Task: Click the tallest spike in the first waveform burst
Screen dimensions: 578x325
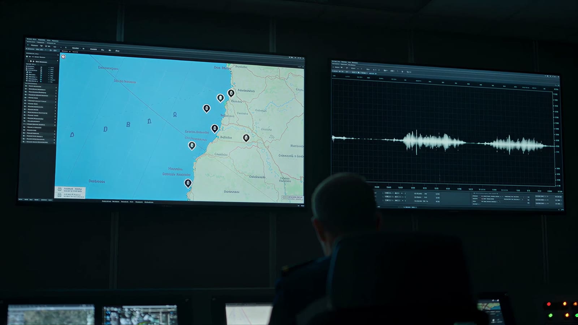Action: click(x=417, y=142)
